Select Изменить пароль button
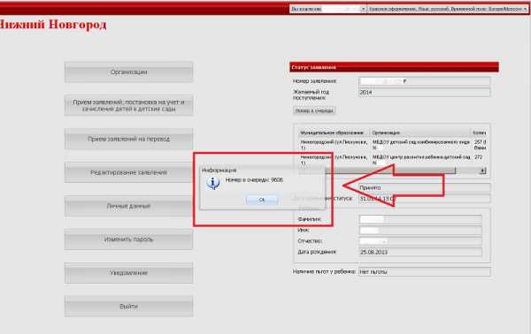The width and height of the screenshot is (531, 334). pos(128,239)
